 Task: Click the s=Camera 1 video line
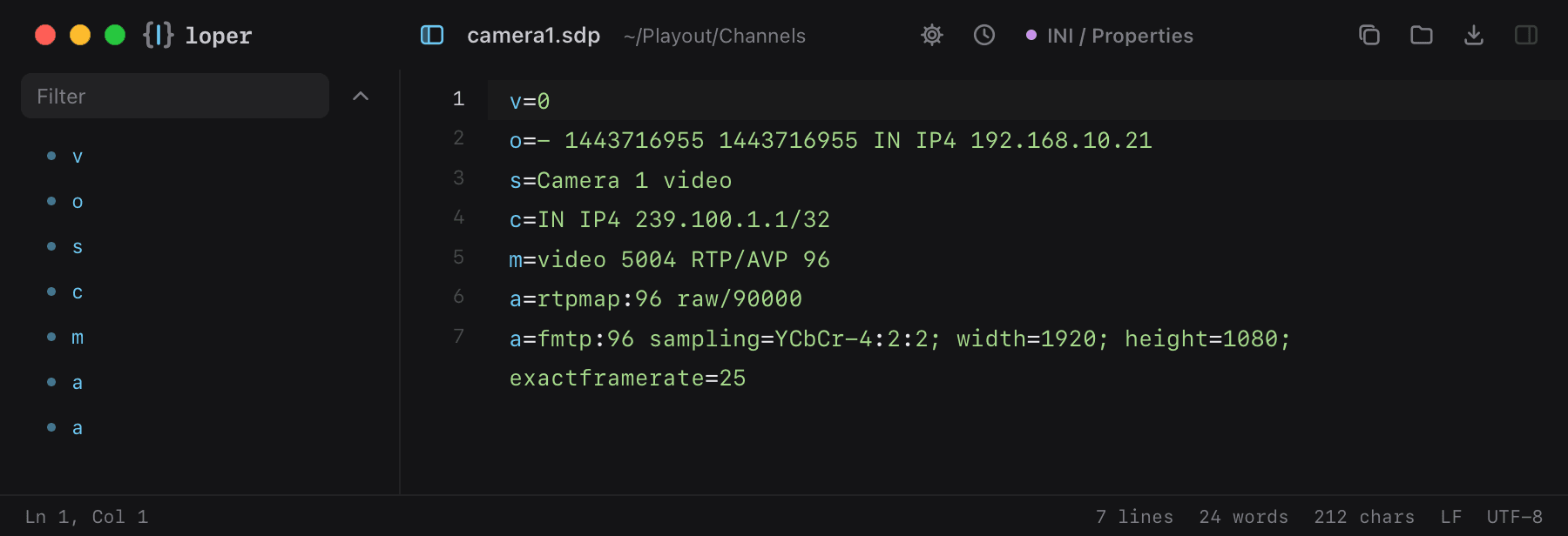[620, 180]
